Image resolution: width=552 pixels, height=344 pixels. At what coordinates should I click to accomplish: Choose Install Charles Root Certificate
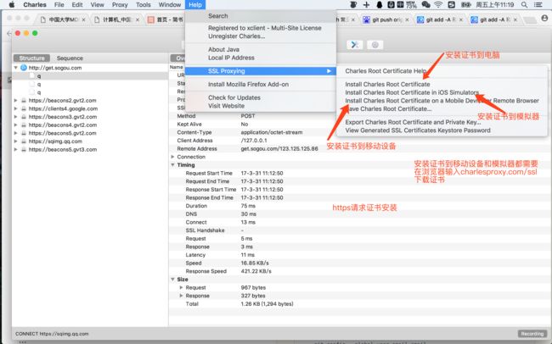442,85
